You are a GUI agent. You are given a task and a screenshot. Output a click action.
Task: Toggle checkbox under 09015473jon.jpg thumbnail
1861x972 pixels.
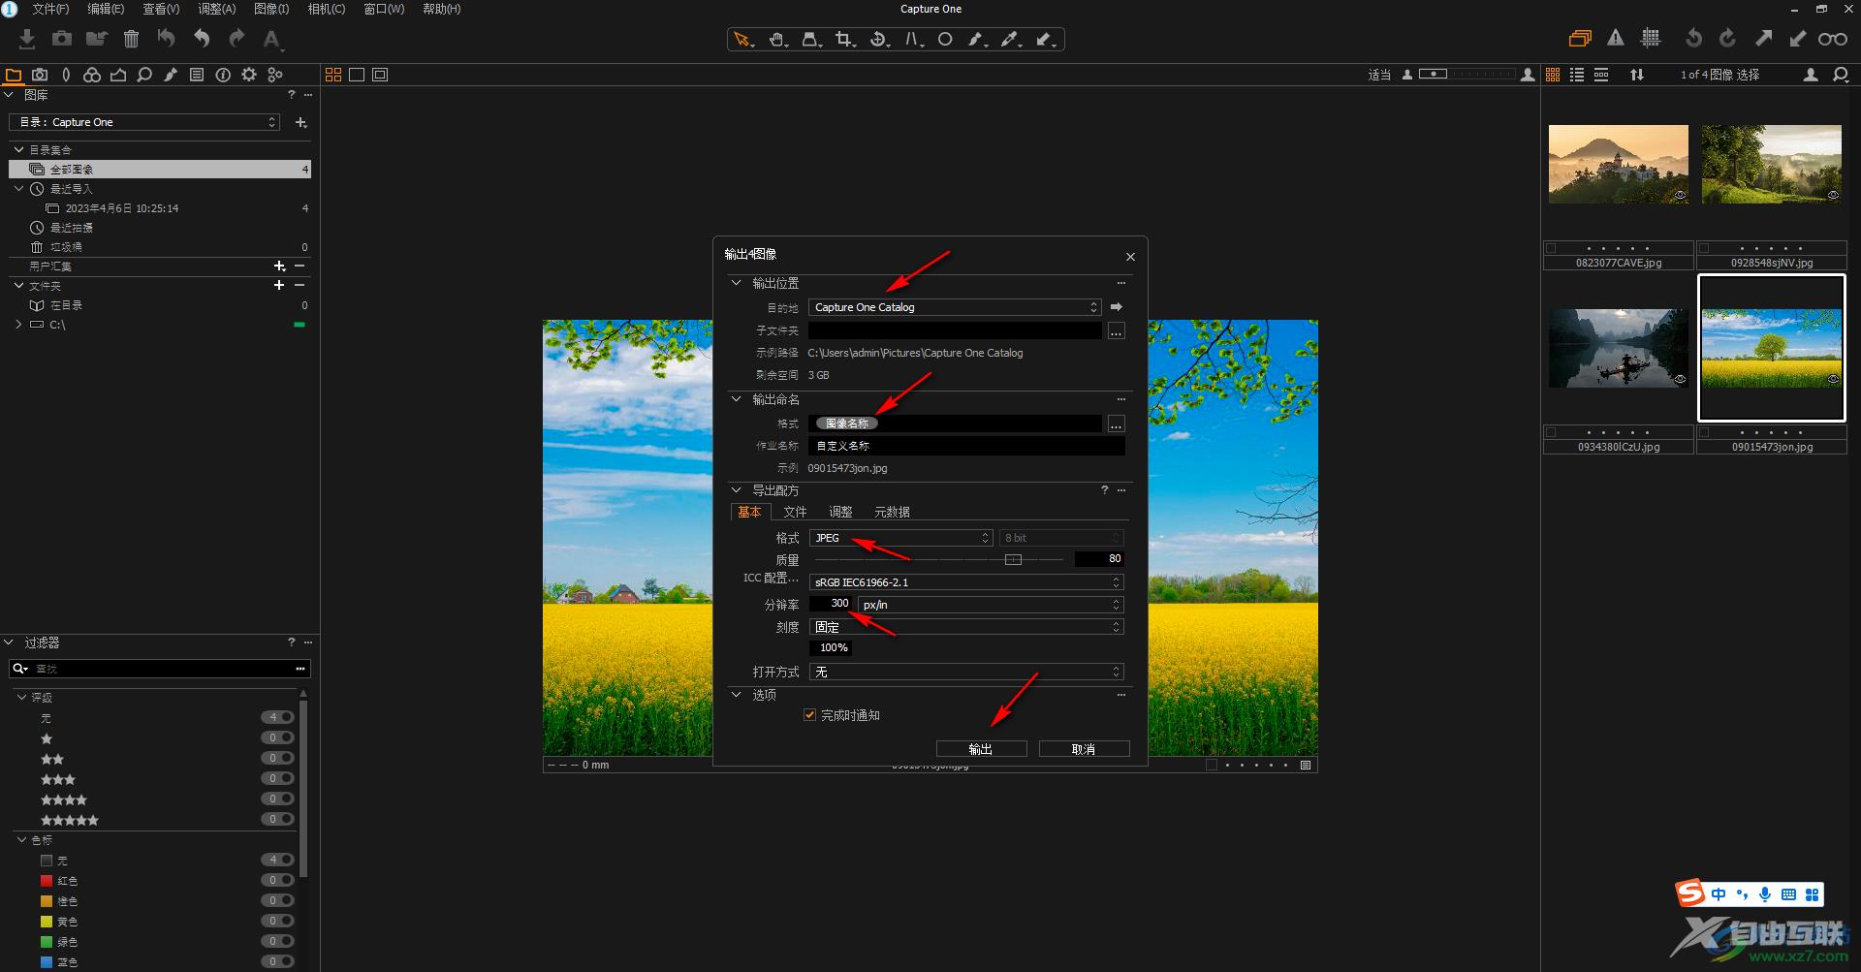1704,432
